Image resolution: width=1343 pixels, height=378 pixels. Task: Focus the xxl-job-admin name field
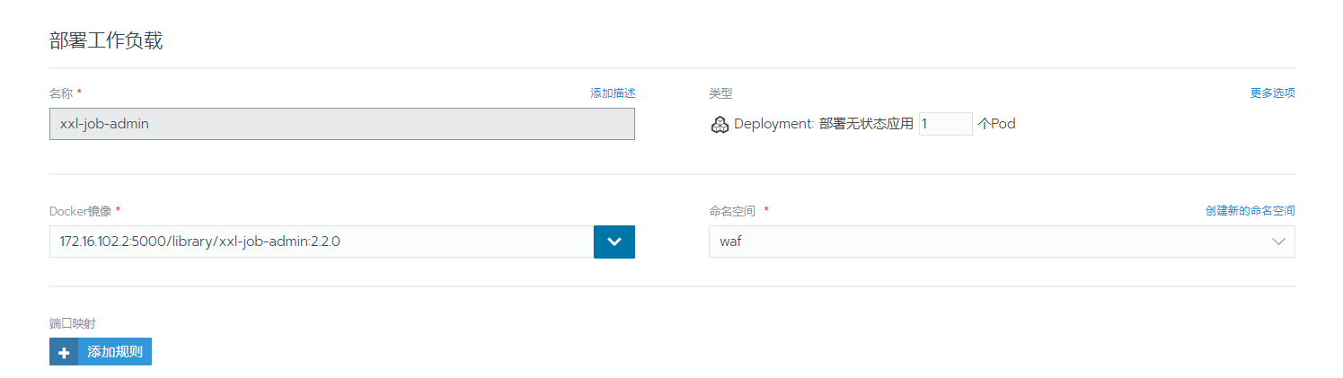tap(341, 124)
